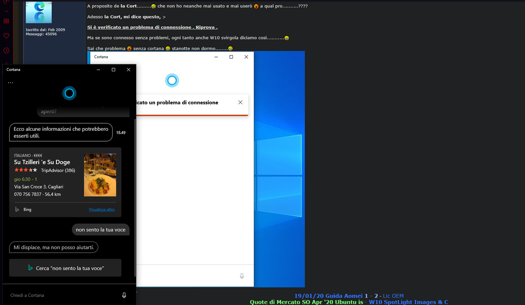The height and width of the screenshot is (305, 525).
Task: Click the Windows 10 wallpaper image in the post
Action: 279,169
